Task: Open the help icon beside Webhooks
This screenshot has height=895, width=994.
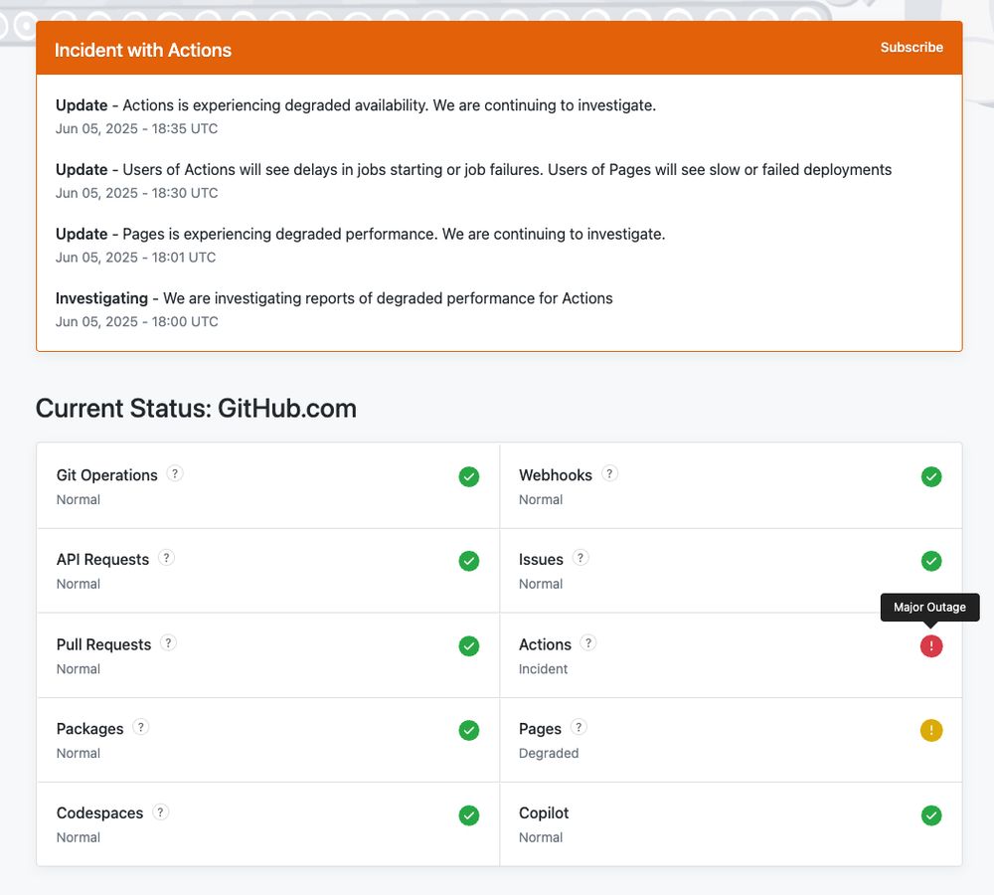Action: [609, 473]
